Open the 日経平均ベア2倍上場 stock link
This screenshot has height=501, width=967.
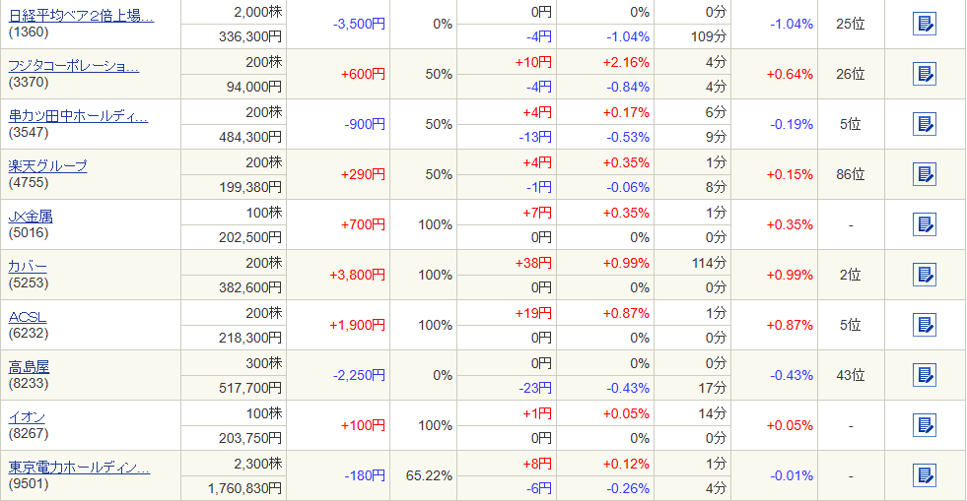click(x=81, y=16)
